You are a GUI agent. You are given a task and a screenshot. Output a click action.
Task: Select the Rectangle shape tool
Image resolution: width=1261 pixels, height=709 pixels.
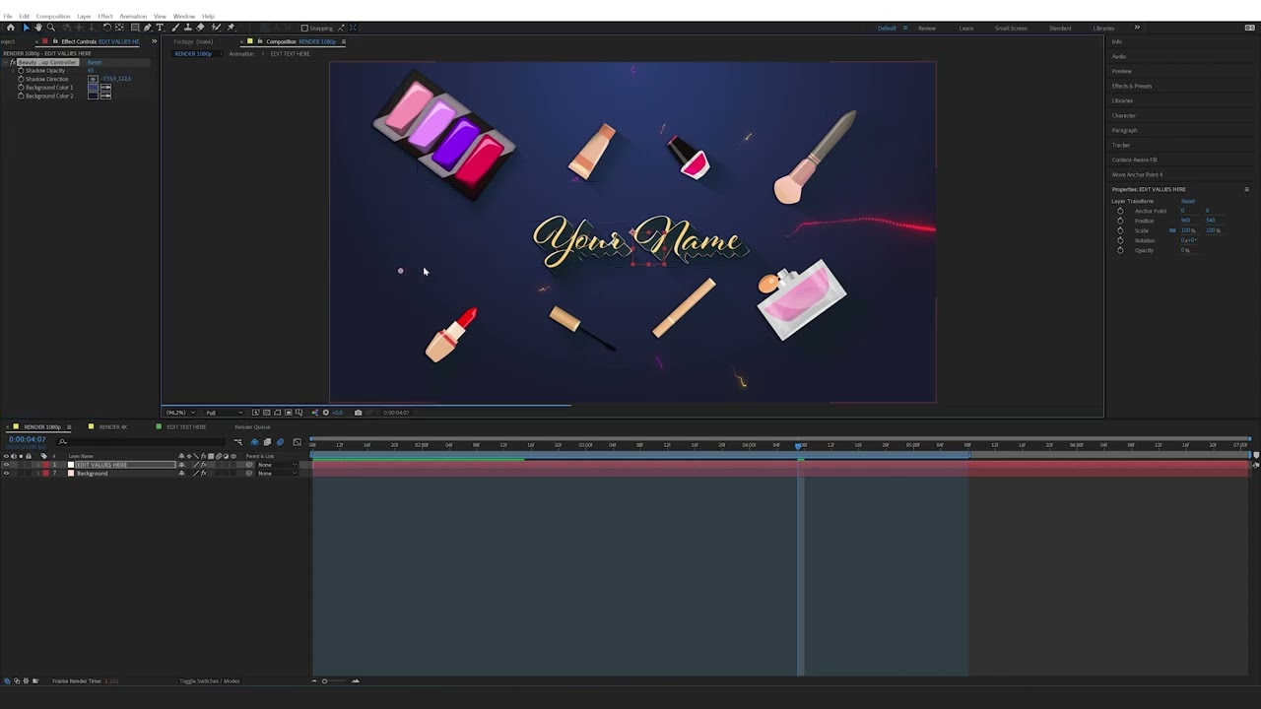pyautogui.click(x=135, y=28)
